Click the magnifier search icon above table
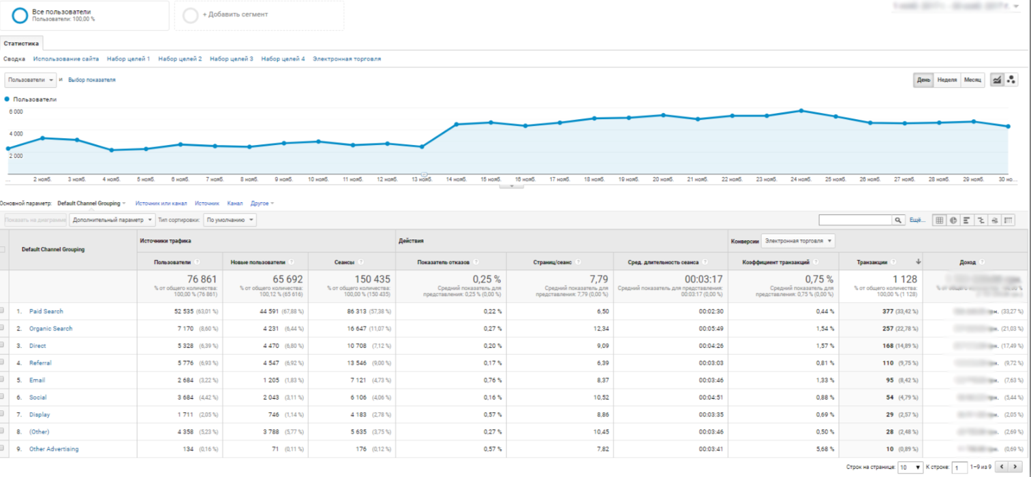Screen dimensions: 1031x477 pyautogui.click(x=897, y=220)
